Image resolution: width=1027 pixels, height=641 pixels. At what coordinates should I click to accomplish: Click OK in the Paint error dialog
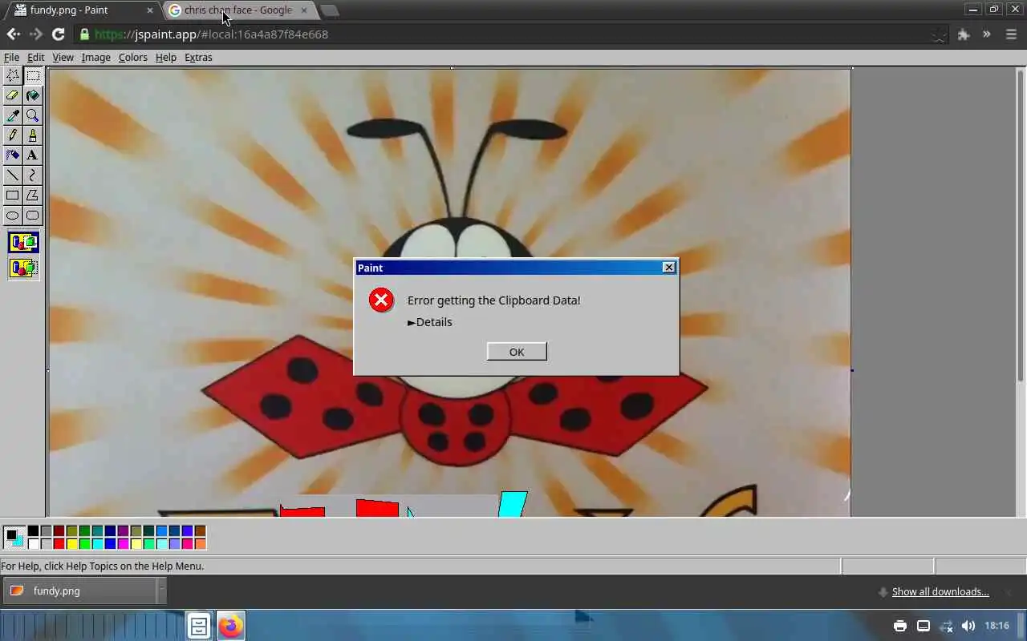tap(517, 352)
